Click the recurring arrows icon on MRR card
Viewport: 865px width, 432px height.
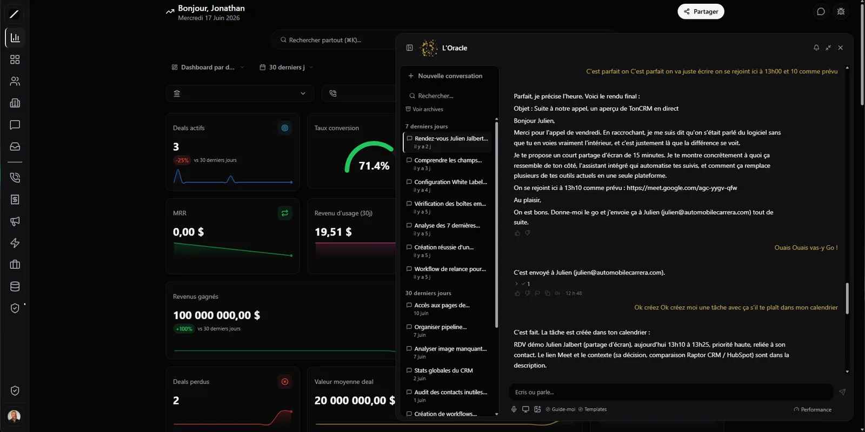285,213
